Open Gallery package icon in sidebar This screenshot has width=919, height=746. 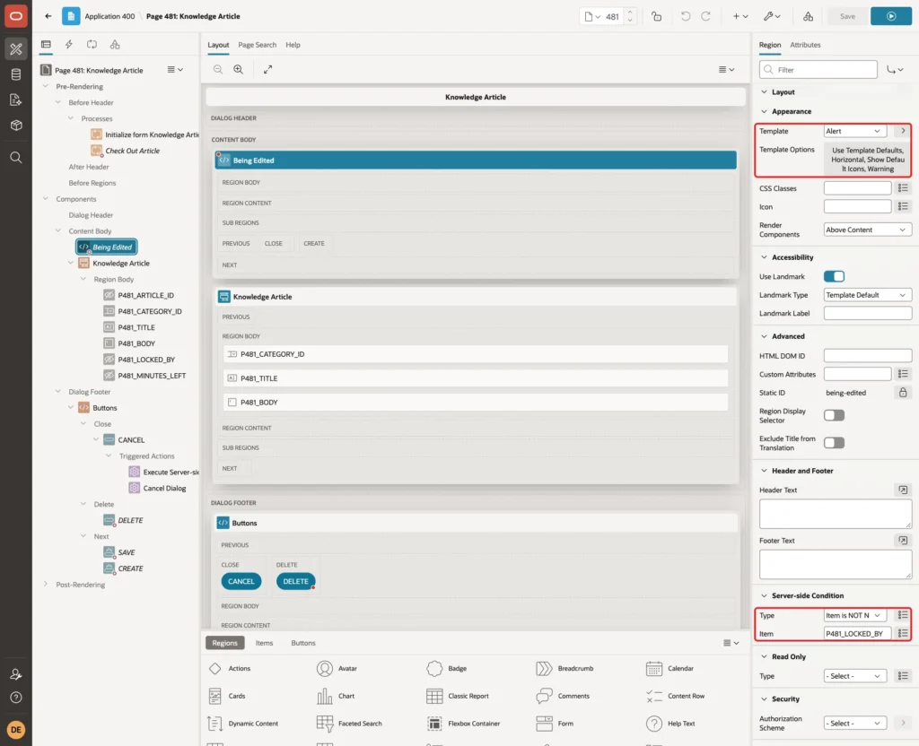(16, 126)
